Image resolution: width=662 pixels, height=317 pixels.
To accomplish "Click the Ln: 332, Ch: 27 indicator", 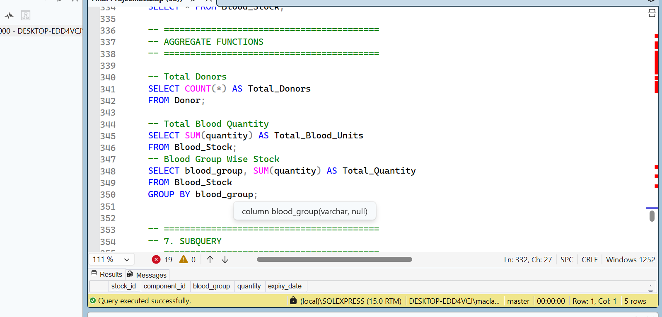I will pyautogui.click(x=528, y=260).
